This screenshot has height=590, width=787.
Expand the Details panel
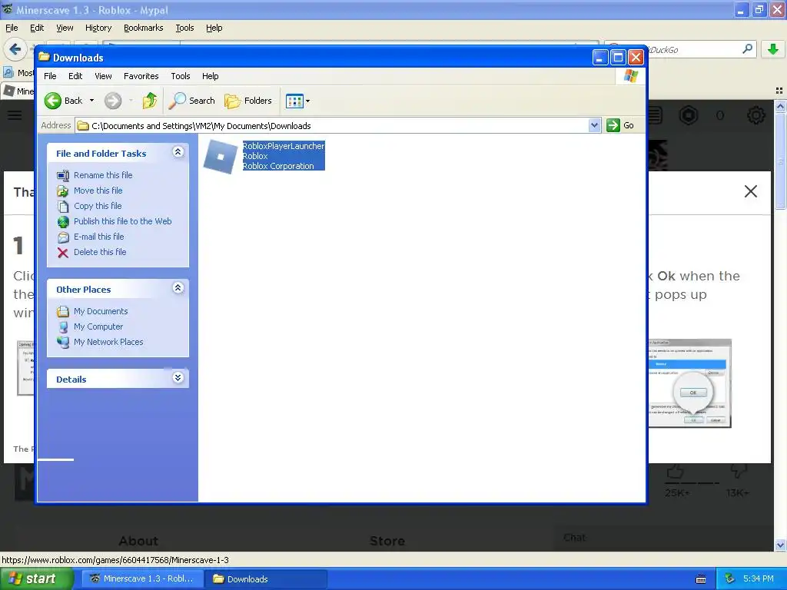click(178, 378)
